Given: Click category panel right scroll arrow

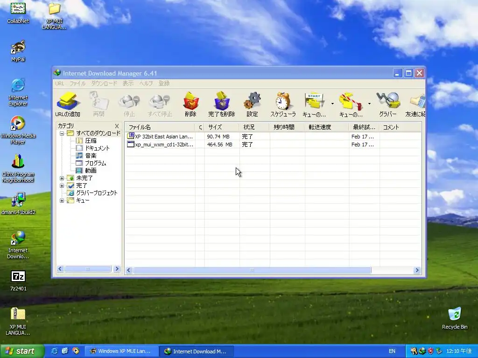Looking at the screenshot, I should pos(117,269).
